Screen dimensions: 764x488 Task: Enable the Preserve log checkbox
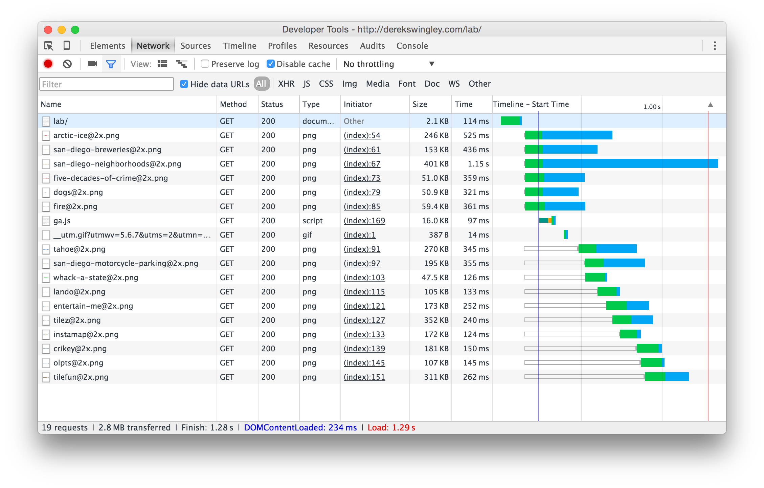[x=205, y=64]
